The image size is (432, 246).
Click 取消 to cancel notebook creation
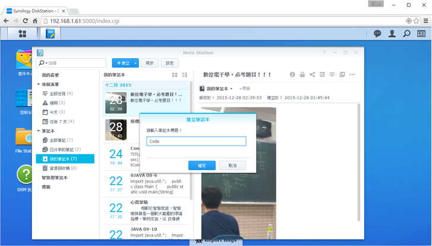[232, 165]
